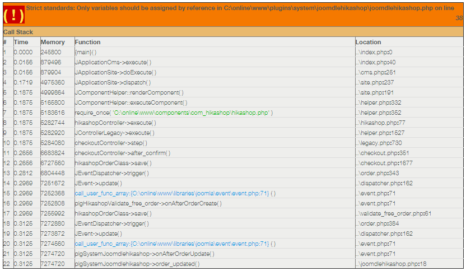Click the Memory column header
This screenshot has height=271, width=466.
53,42
